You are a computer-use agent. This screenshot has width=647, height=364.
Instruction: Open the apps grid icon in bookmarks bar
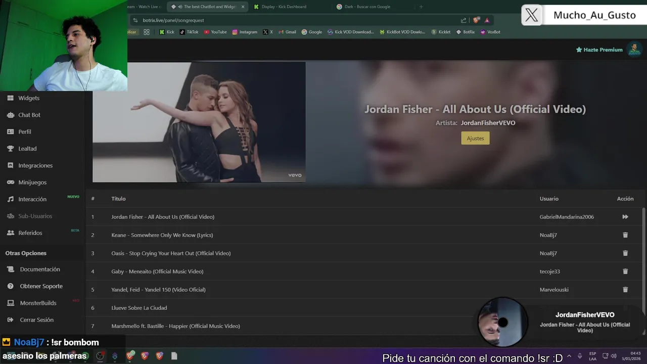147,32
